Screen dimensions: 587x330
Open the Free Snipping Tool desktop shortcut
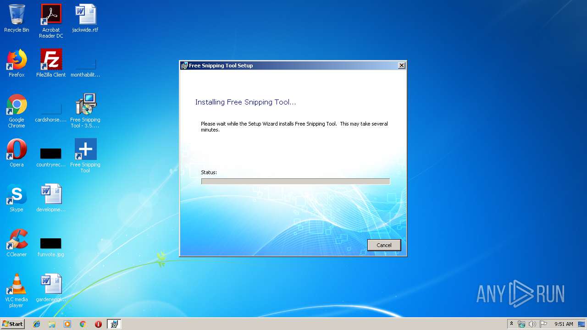(85, 156)
